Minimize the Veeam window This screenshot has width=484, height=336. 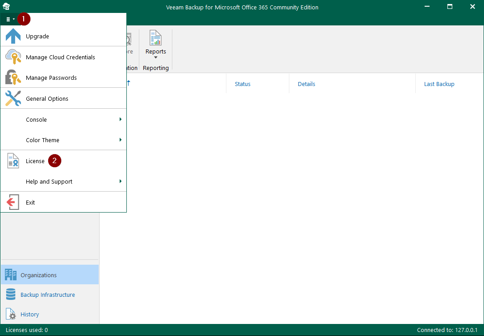[x=427, y=7]
